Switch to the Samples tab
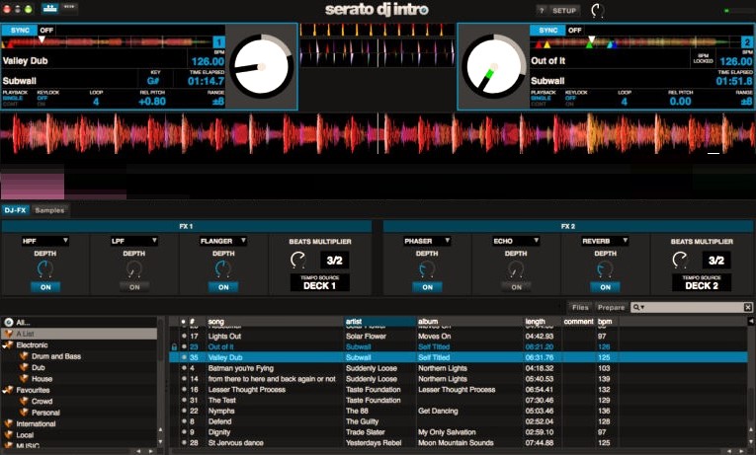 pyautogui.click(x=49, y=210)
